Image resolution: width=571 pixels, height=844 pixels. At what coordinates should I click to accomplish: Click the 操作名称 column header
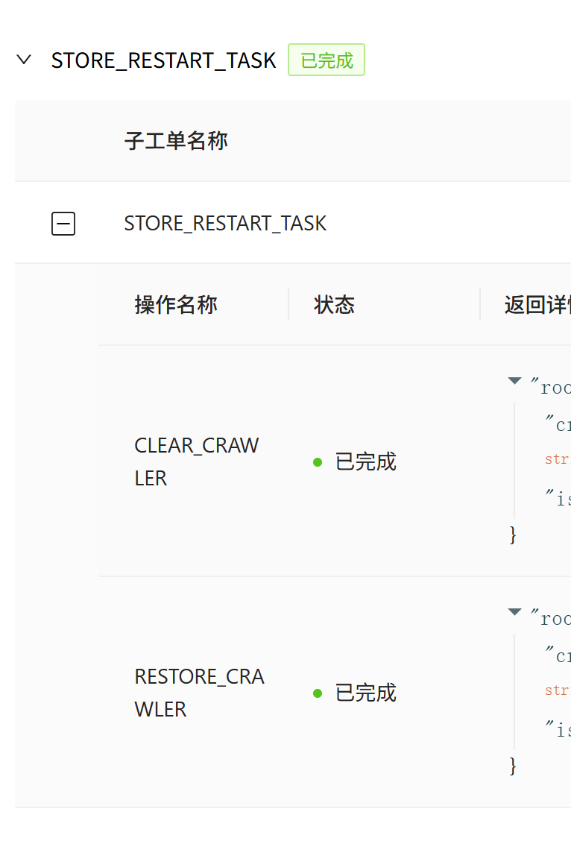(x=176, y=304)
